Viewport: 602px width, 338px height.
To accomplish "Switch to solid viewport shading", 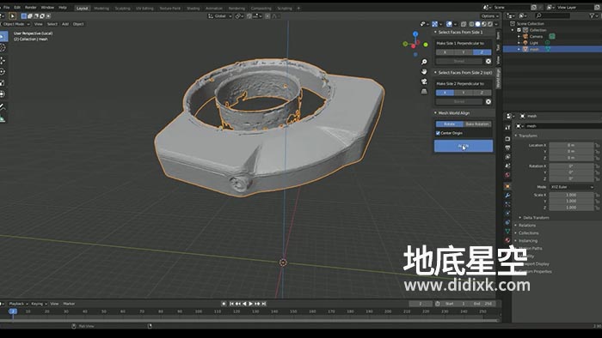I will [x=477, y=24].
